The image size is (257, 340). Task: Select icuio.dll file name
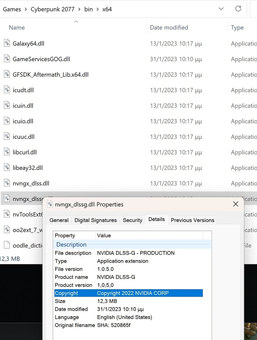coord(23,121)
